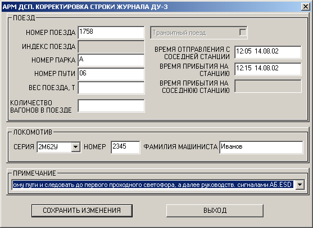Click the locomotive НОМЕР field with 2345
The height and width of the screenshot is (228, 313).
click(125, 147)
